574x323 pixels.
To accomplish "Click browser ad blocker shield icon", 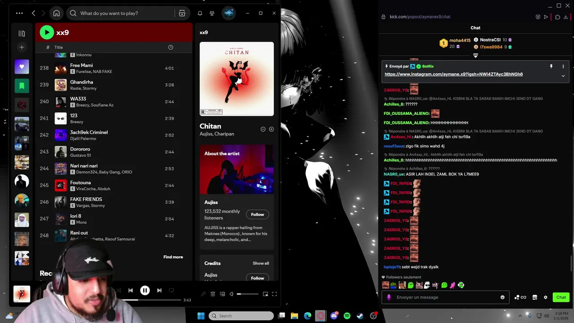I will [x=538, y=17].
